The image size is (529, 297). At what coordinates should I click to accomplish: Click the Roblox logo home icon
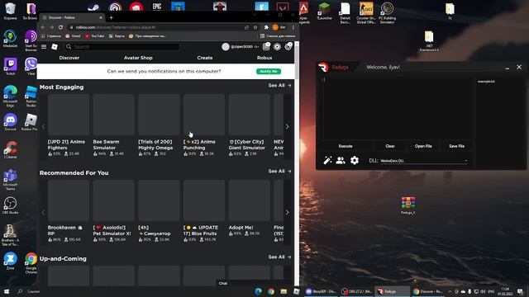click(55, 47)
